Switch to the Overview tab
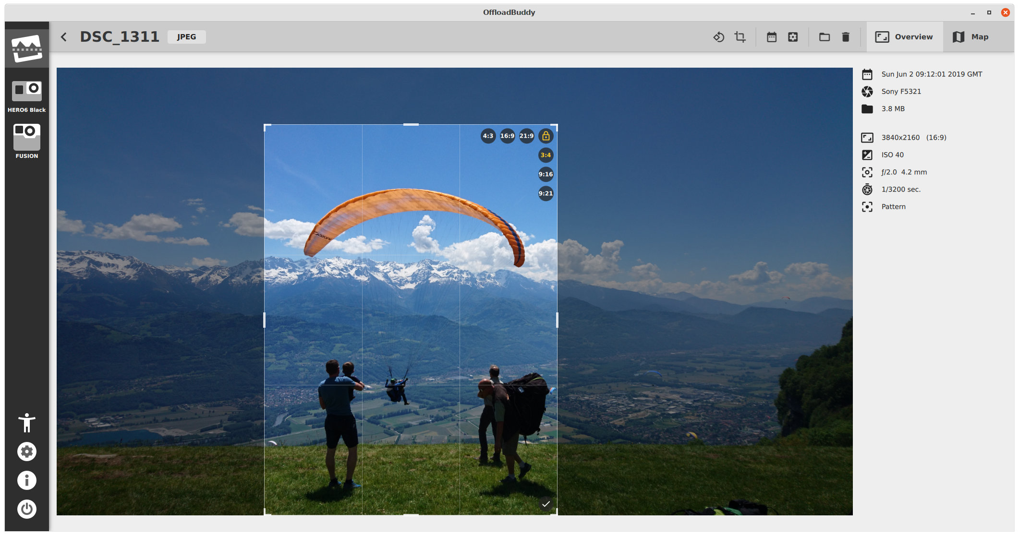 pos(904,37)
